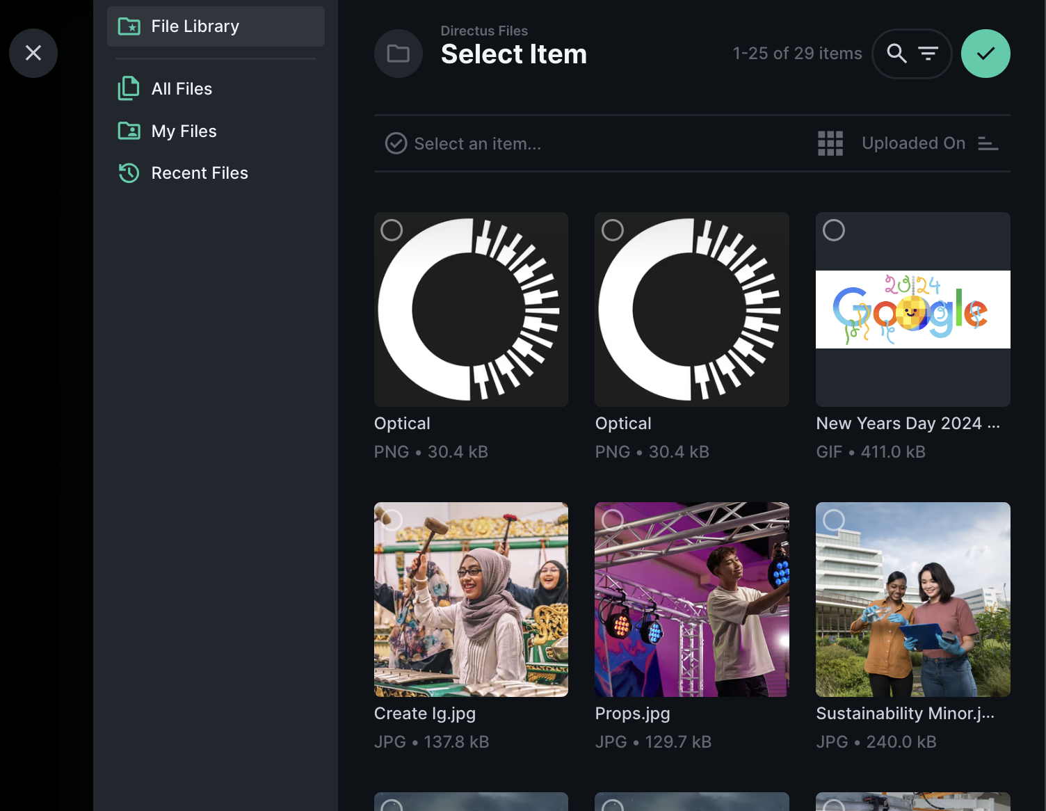Toggle the 'Select an item...' check circle

point(396,143)
